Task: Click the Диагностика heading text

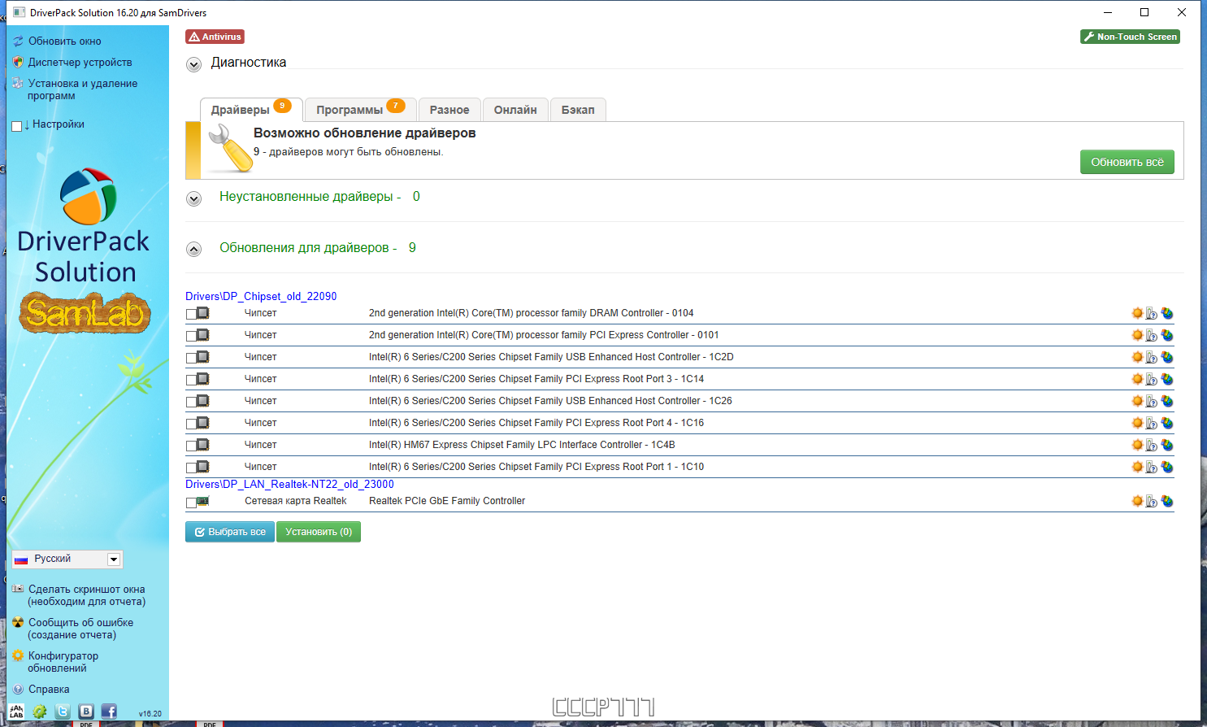Action: 249,62
